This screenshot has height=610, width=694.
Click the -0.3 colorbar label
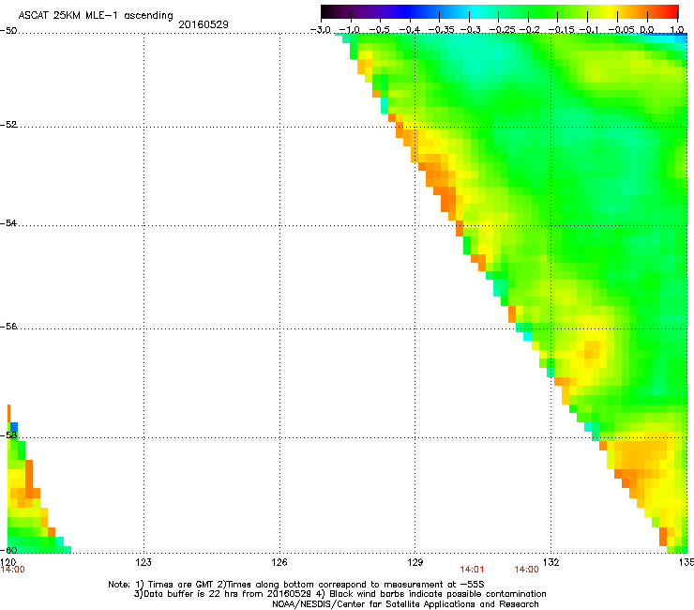(470, 30)
